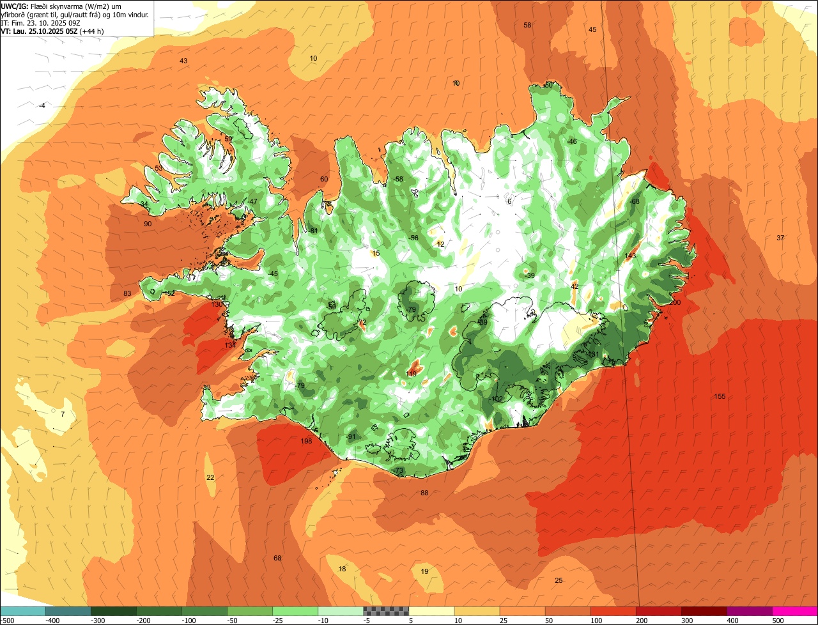The height and width of the screenshot is (625, 818).
Task: Click the value '22' in the southwest ocean
Action: coord(210,478)
